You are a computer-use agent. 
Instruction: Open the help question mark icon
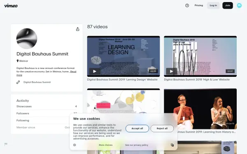[x=187, y=5]
